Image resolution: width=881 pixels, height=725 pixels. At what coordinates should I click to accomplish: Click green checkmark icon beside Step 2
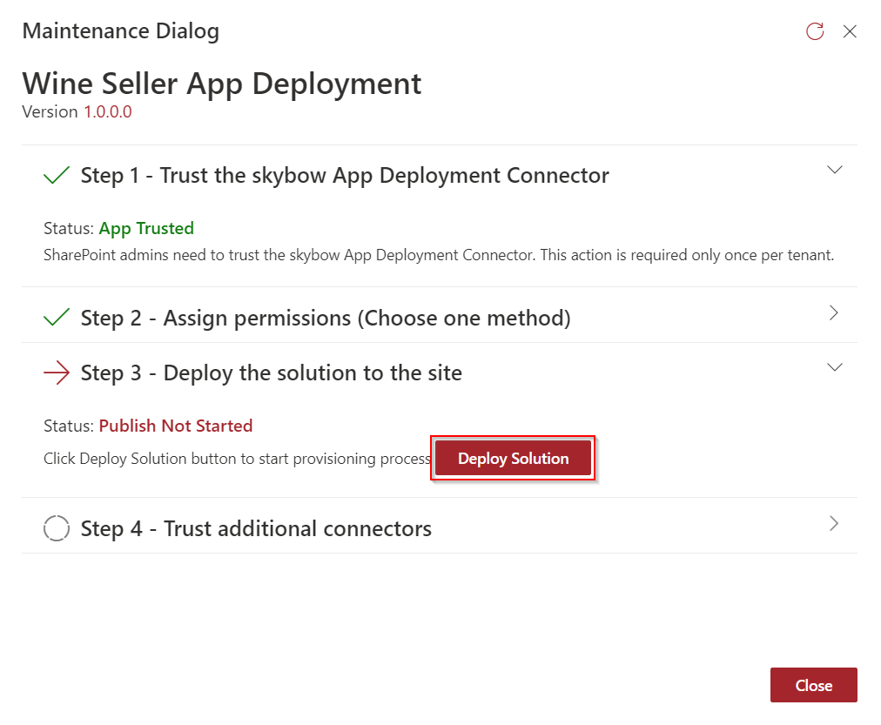click(x=57, y=318)
